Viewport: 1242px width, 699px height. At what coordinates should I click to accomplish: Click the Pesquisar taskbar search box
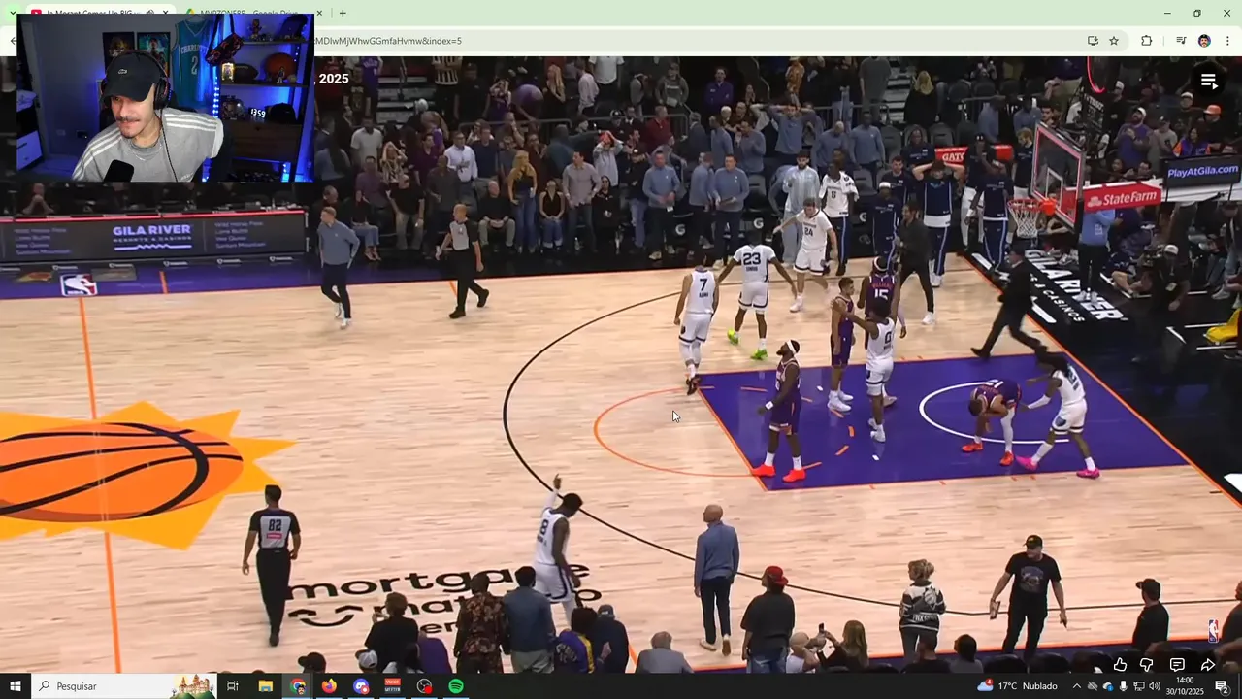(123, 686)
